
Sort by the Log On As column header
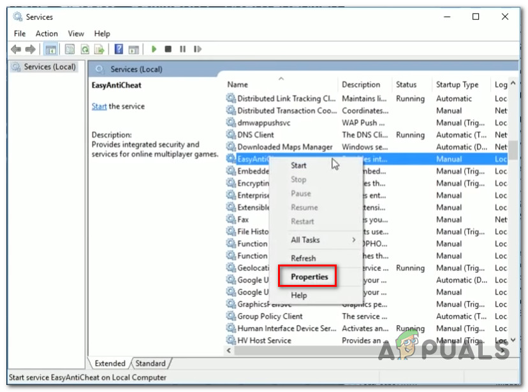coord(499,85)
